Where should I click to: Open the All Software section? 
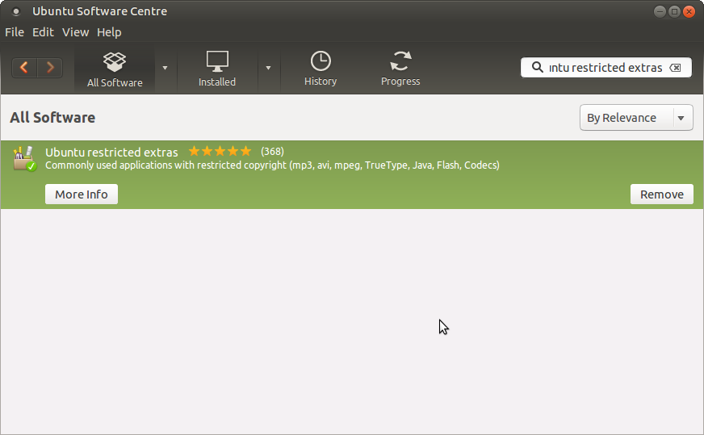pos(115,69)
